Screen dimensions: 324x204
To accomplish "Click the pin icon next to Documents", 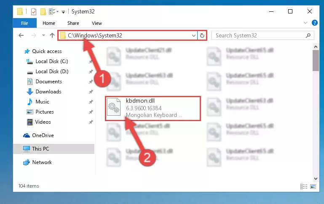I will point(91,82).
